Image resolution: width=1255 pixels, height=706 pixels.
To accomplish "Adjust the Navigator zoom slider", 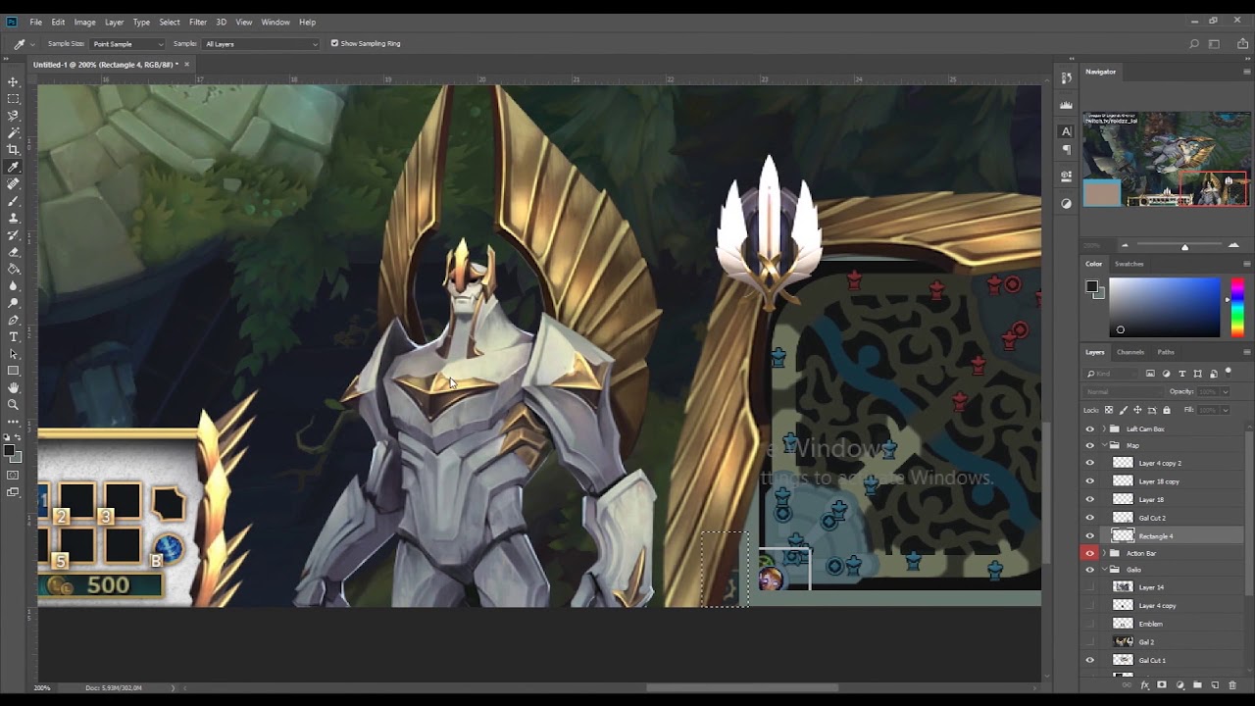I will tap(1184, 246).
